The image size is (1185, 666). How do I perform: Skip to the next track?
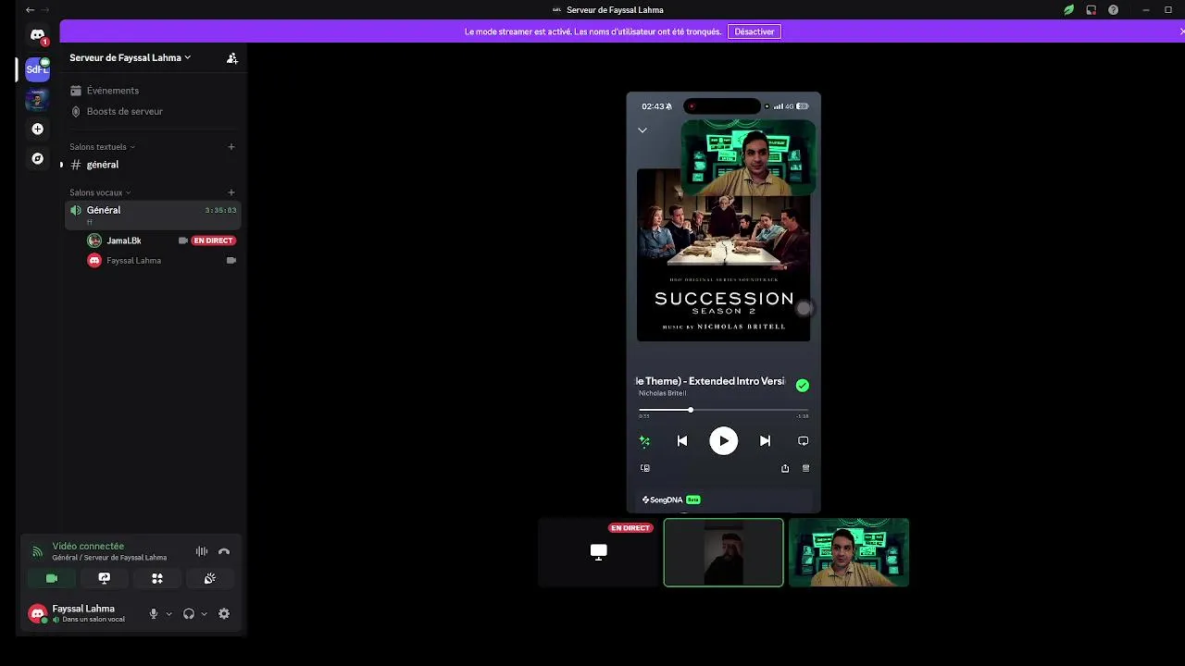point(765,441)
